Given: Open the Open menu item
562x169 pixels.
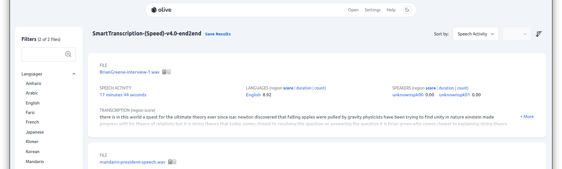Looking at the screenshot, I should 353,10.
